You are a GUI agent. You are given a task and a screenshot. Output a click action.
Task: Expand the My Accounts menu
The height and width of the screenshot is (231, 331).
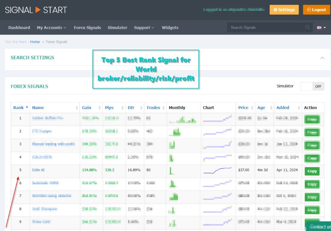coord(51,28)
